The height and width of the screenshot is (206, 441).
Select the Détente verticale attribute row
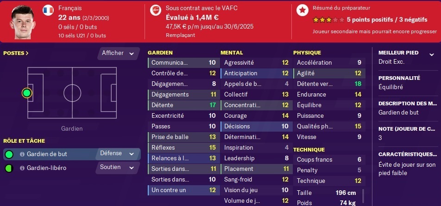pos(329,84)
